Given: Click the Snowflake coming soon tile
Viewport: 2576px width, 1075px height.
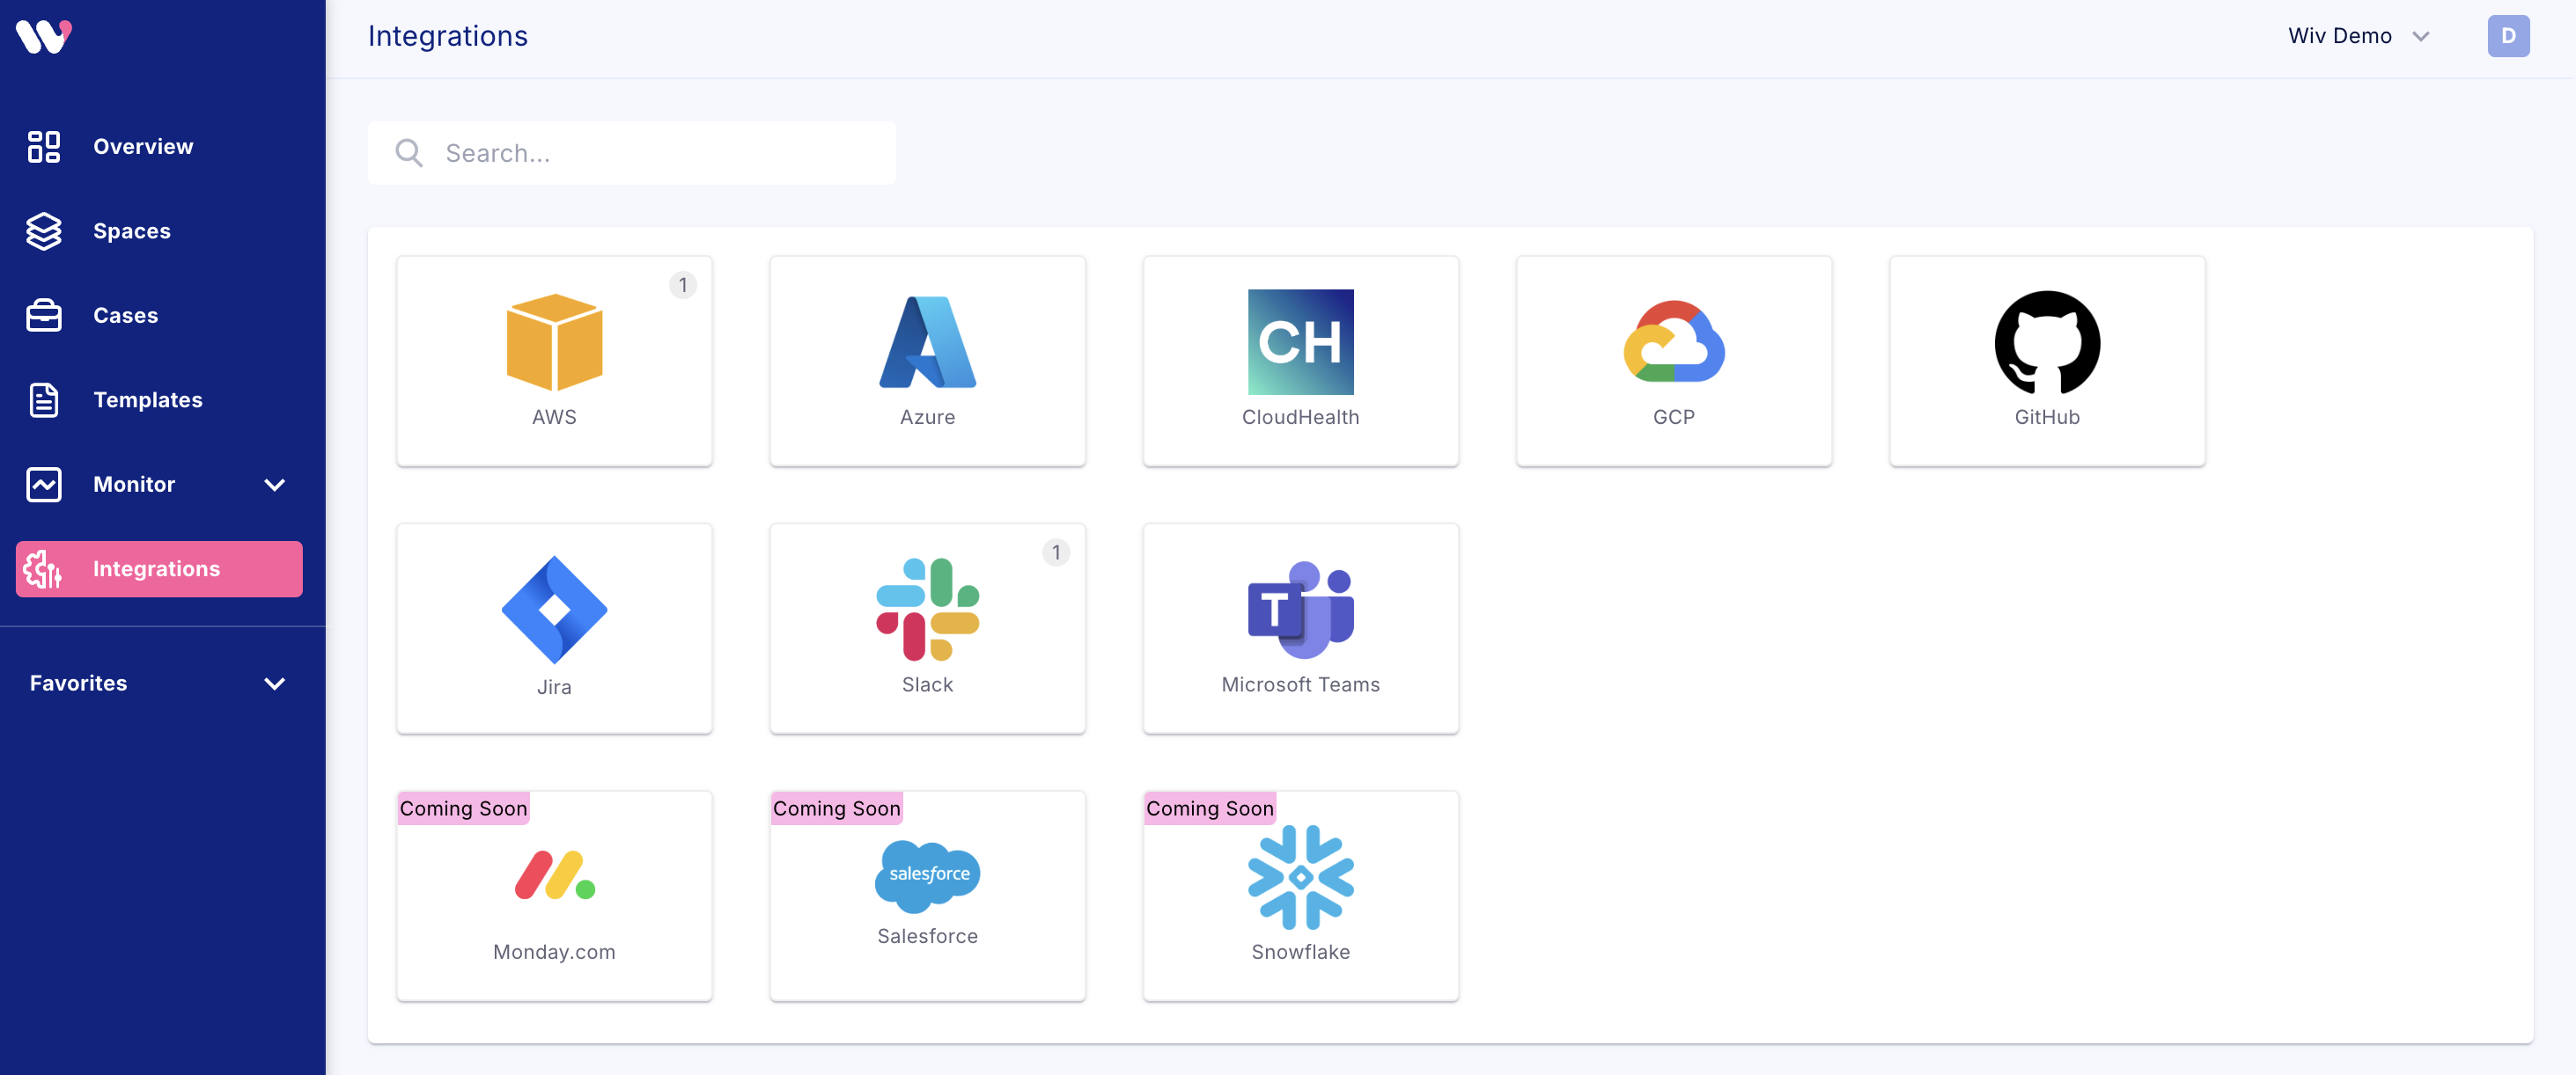Looking at the screenshot, I should (1300, 896).
